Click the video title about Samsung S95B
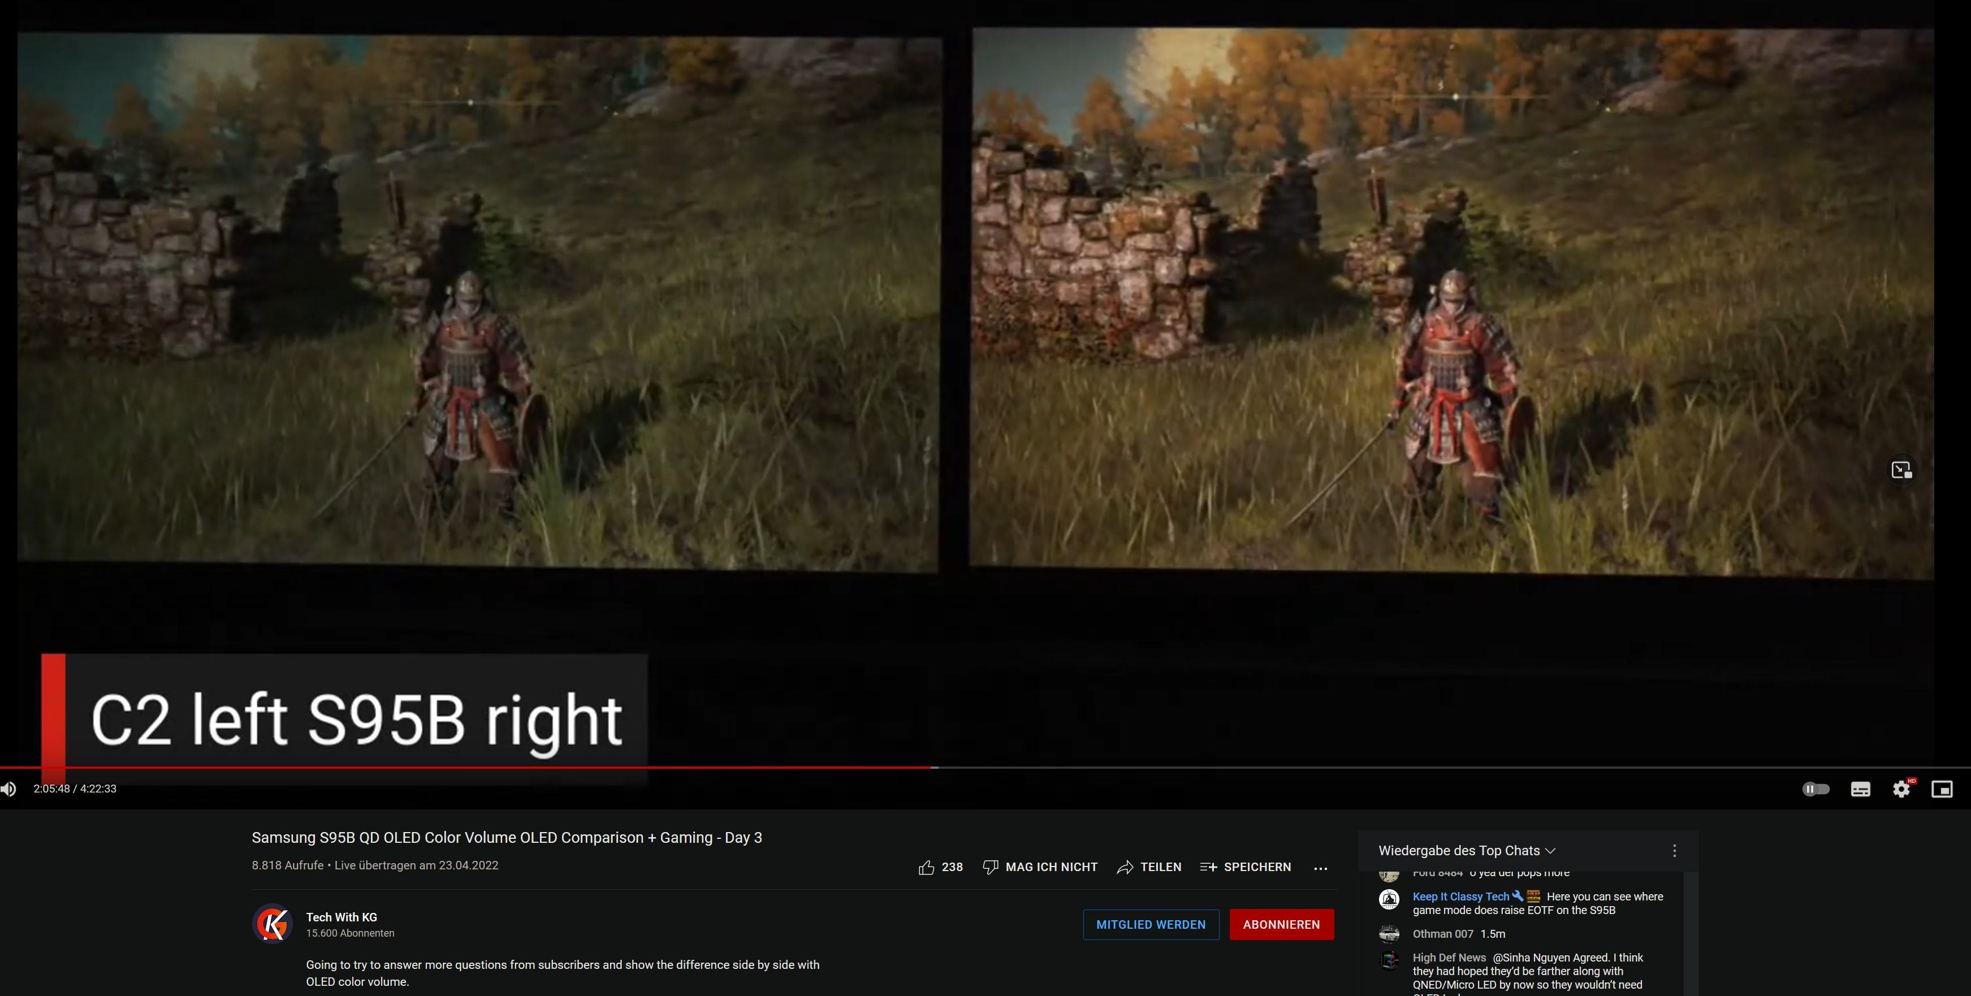This screenshot has width=1971, height=996. pos(507,838)
